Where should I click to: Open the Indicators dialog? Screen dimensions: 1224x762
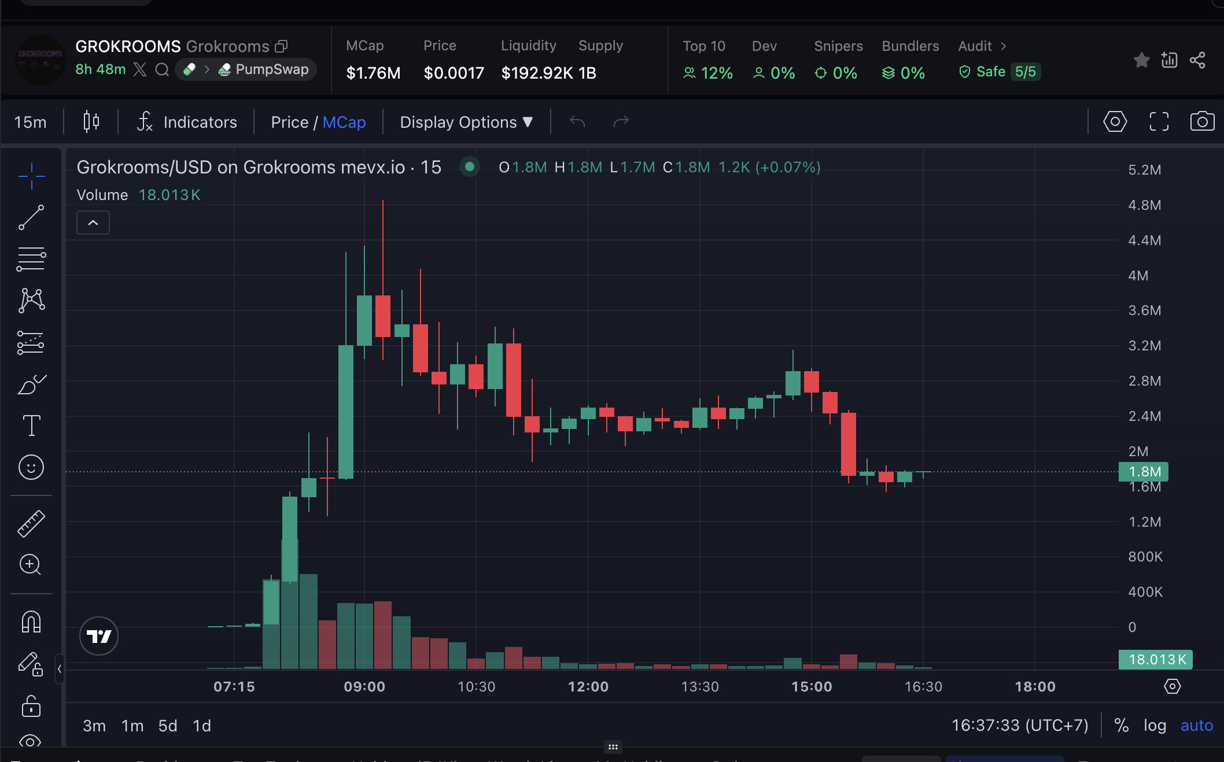(187, 122)
